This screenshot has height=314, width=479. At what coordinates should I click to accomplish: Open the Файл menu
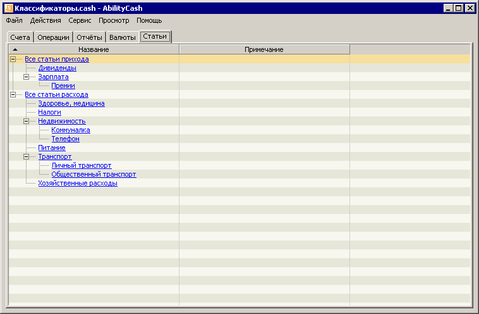click(14, 21)
